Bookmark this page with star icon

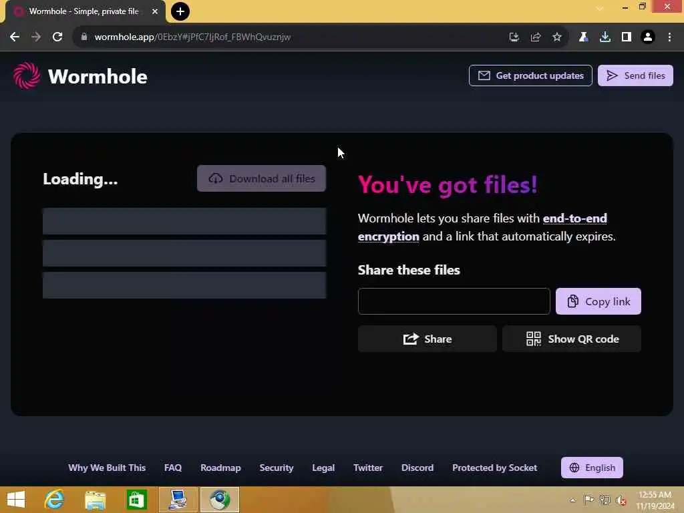557,37
